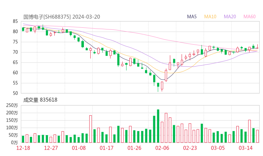Viewport: 263px width, 156px height.
Task: Click the MA60 legend label
Action: tap(249, 17)
